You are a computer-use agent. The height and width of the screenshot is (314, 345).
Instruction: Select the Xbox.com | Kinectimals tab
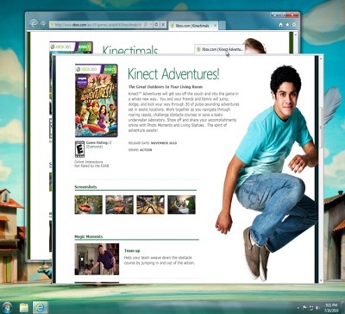(x=193, y=26)
